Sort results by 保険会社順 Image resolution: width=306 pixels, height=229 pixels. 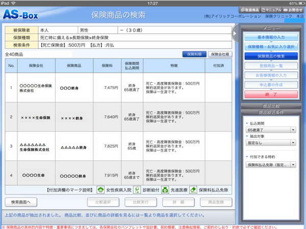click(219, 53)
